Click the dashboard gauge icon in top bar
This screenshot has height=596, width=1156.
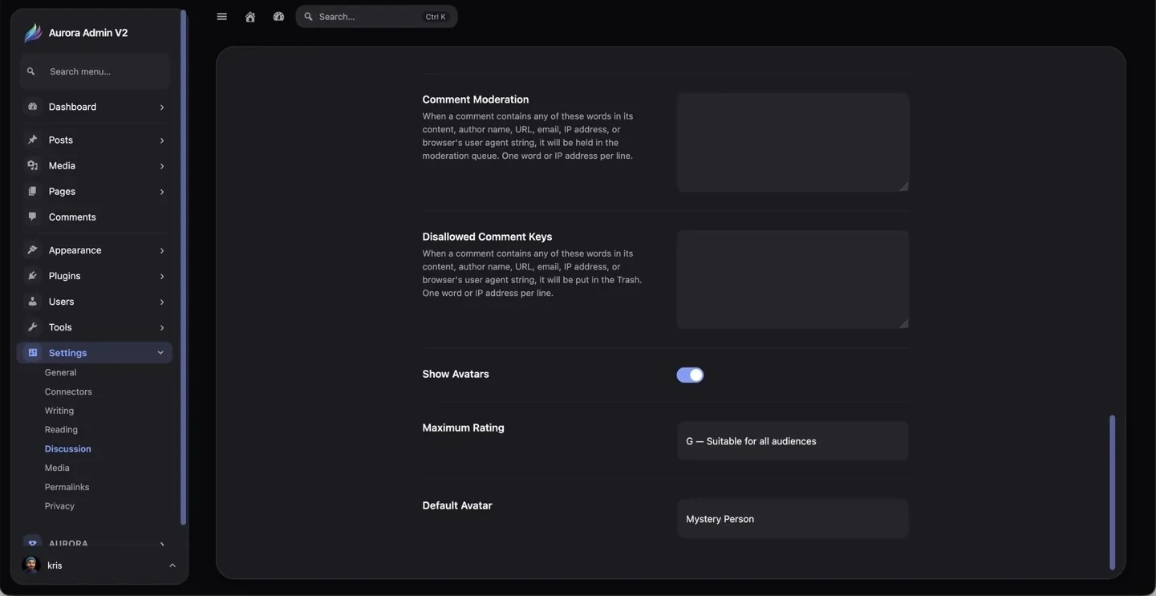click(278, 17)
